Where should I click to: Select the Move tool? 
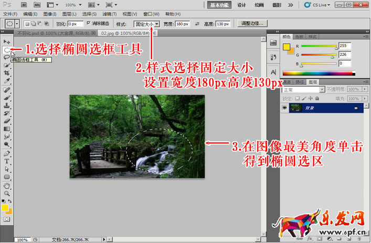click(x=7, y=41)
